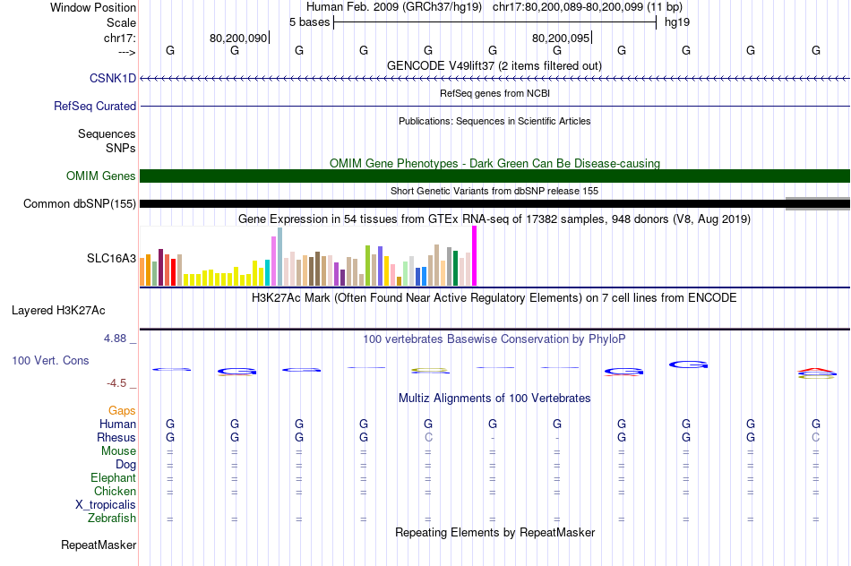
Task: Click the Gaps row label
Action: click(x=122, y=411)
